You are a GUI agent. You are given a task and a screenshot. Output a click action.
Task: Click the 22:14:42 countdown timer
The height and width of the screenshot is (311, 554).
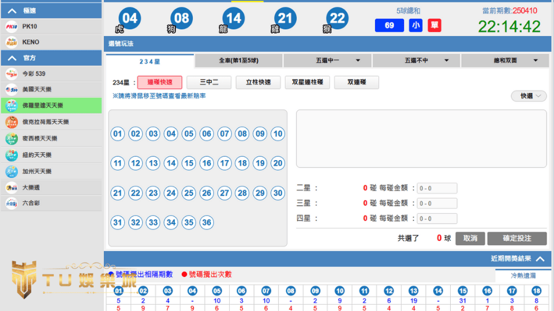[x=509, y=27]
